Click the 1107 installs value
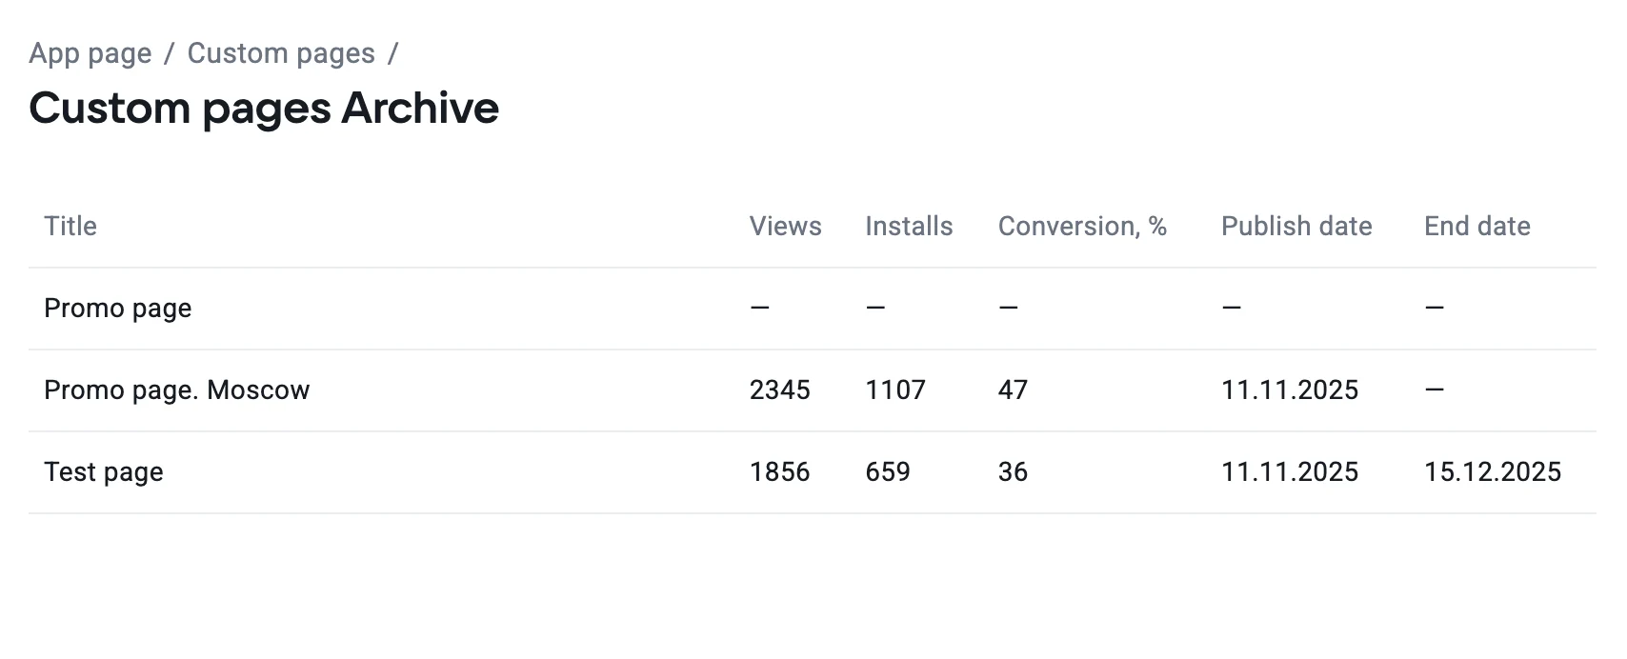This screenshot has width=1627, height=659. 895,389
